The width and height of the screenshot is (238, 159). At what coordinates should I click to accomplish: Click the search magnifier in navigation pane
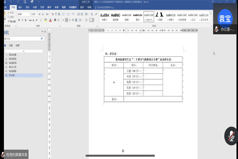point(42,39)
